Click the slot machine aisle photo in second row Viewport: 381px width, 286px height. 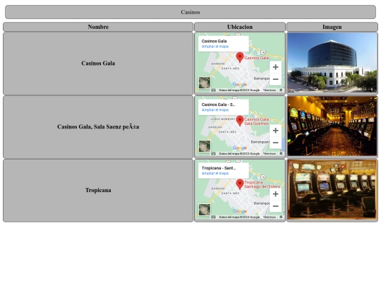(x=332, y=126)
